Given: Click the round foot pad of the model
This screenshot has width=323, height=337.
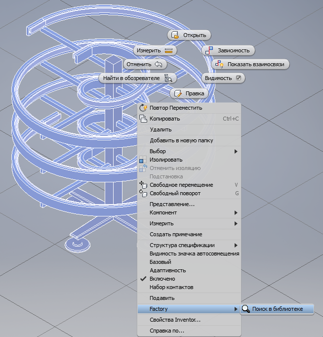Looking at the screenshot, I should (78, 245).
